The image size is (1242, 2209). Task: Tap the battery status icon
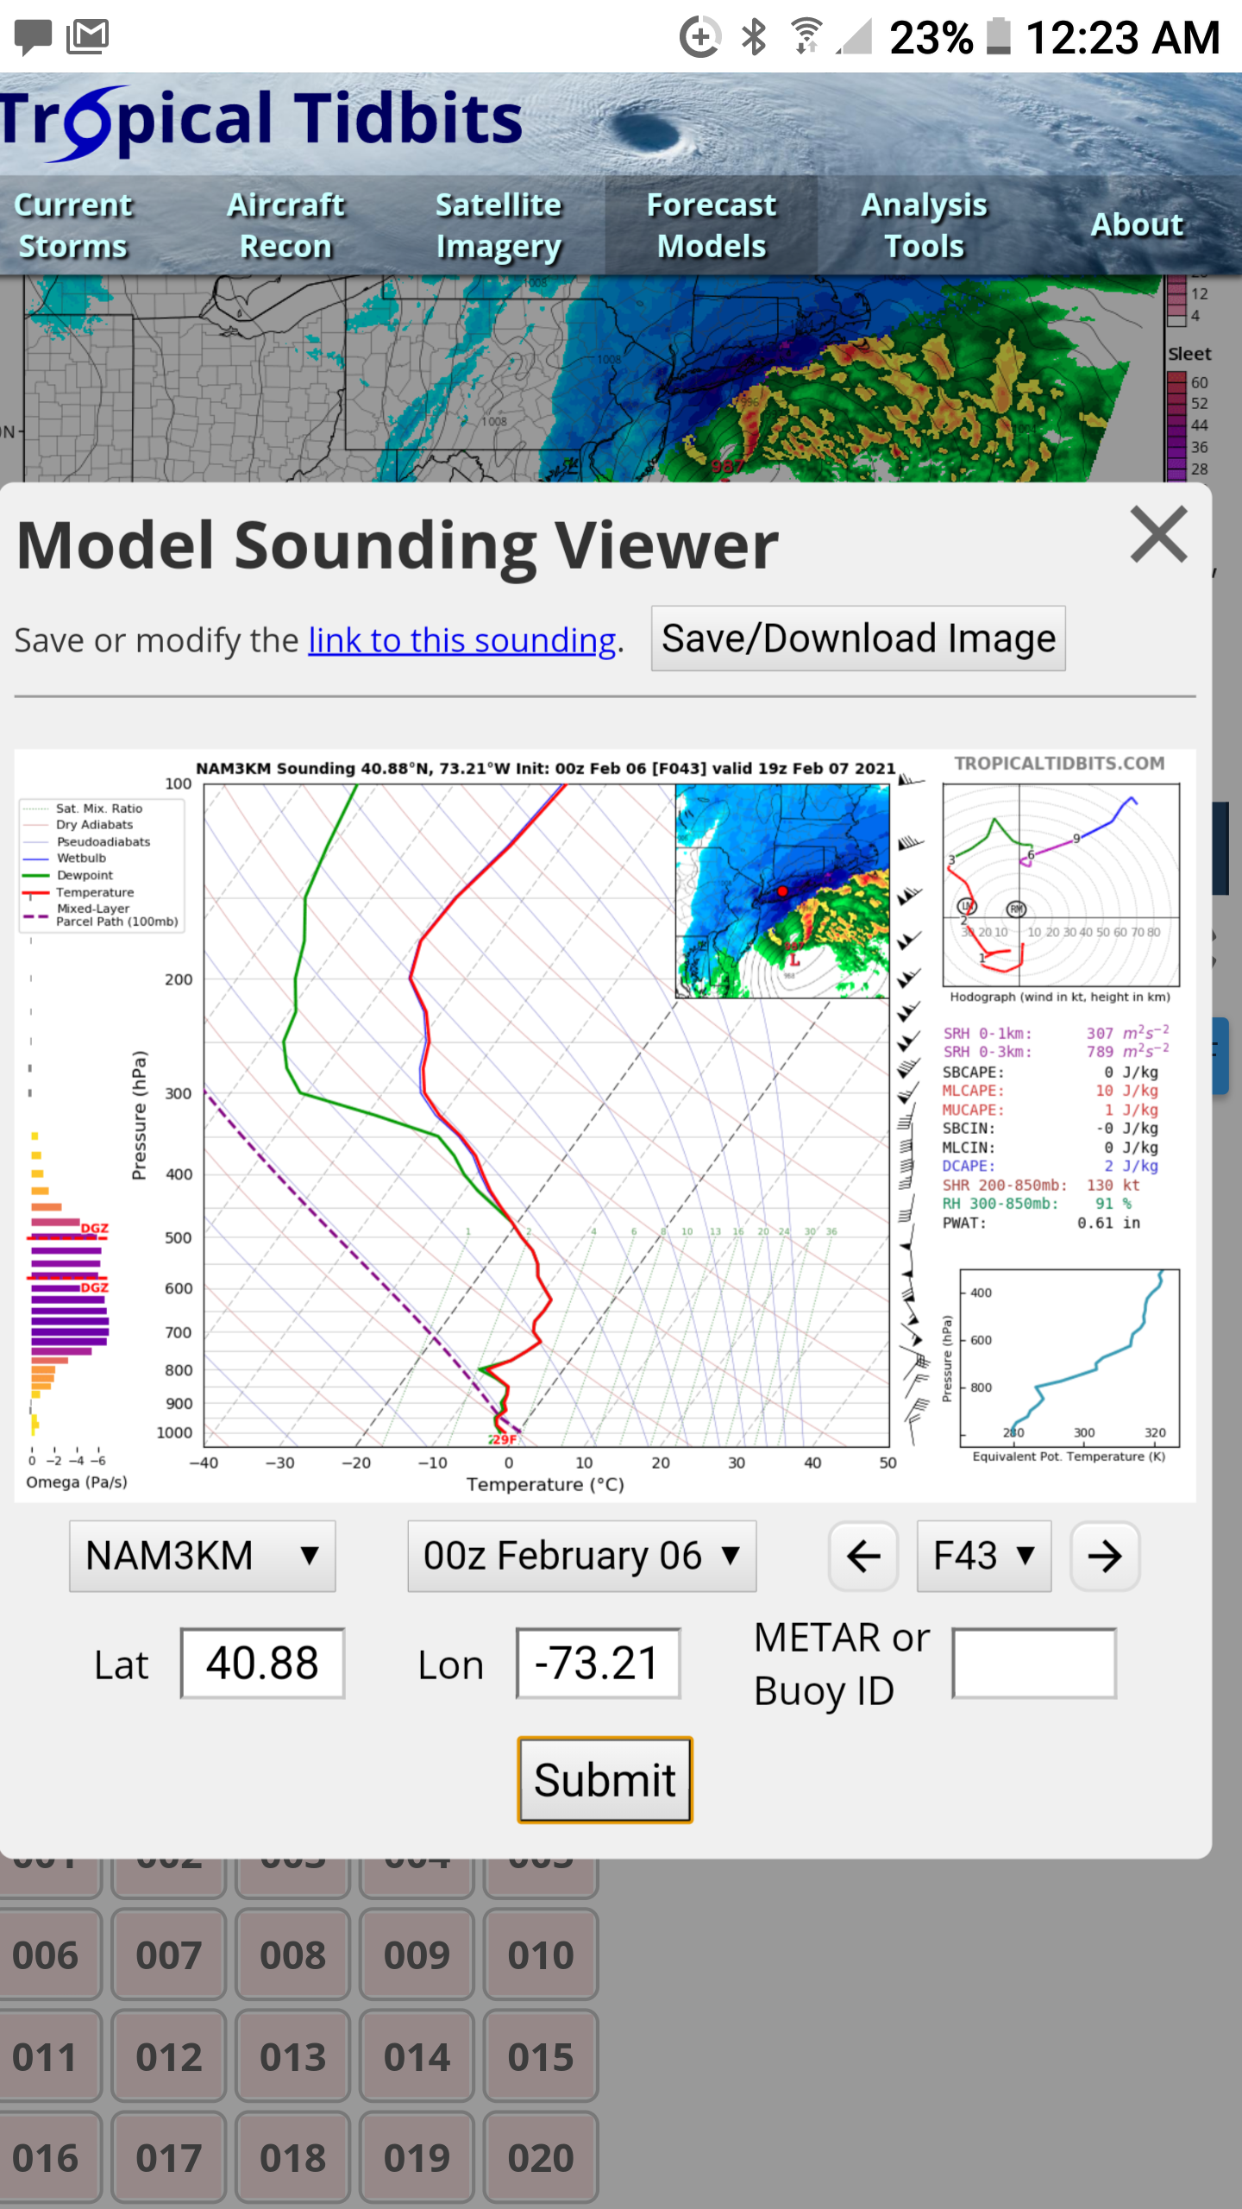click(998, 36)
